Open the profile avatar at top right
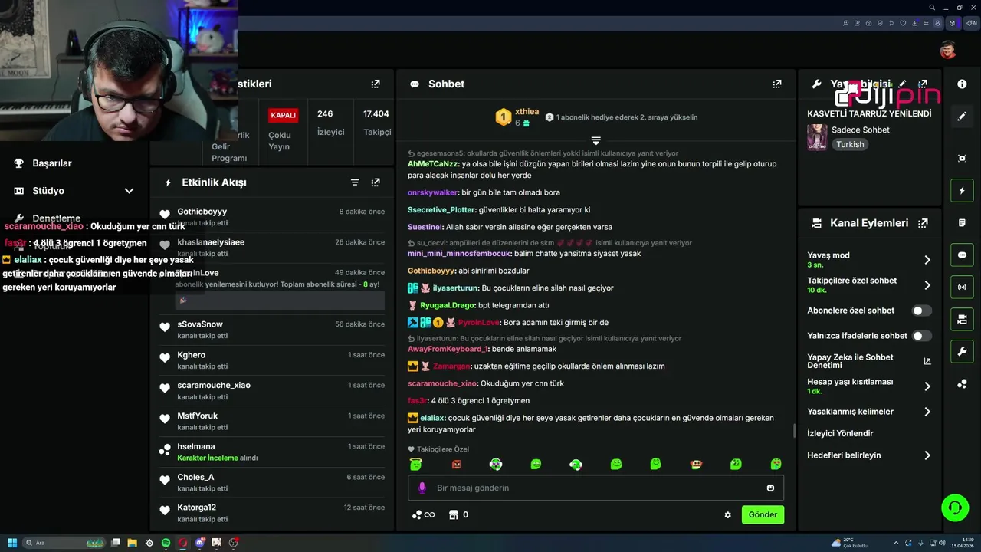This screenshot has width=981, height=552. coord(948,50)
